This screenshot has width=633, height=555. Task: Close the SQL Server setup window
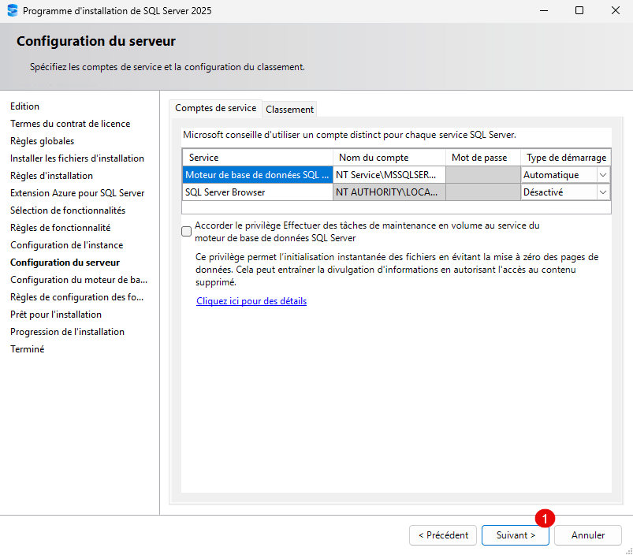pyautogui.click(x=615, y=10)
